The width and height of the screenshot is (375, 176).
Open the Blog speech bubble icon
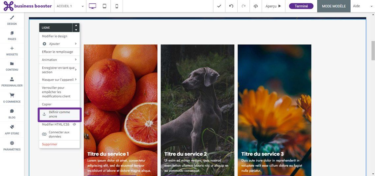(x=12, y=111)
